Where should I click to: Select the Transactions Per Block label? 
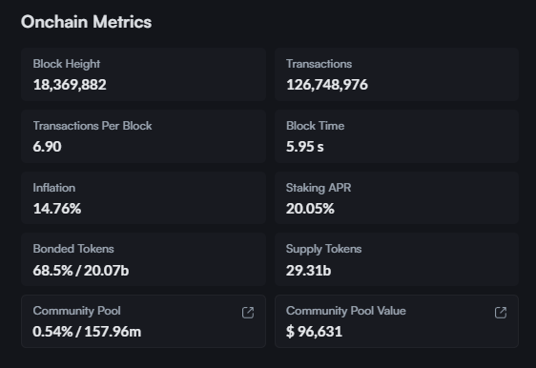click(93, 126)
